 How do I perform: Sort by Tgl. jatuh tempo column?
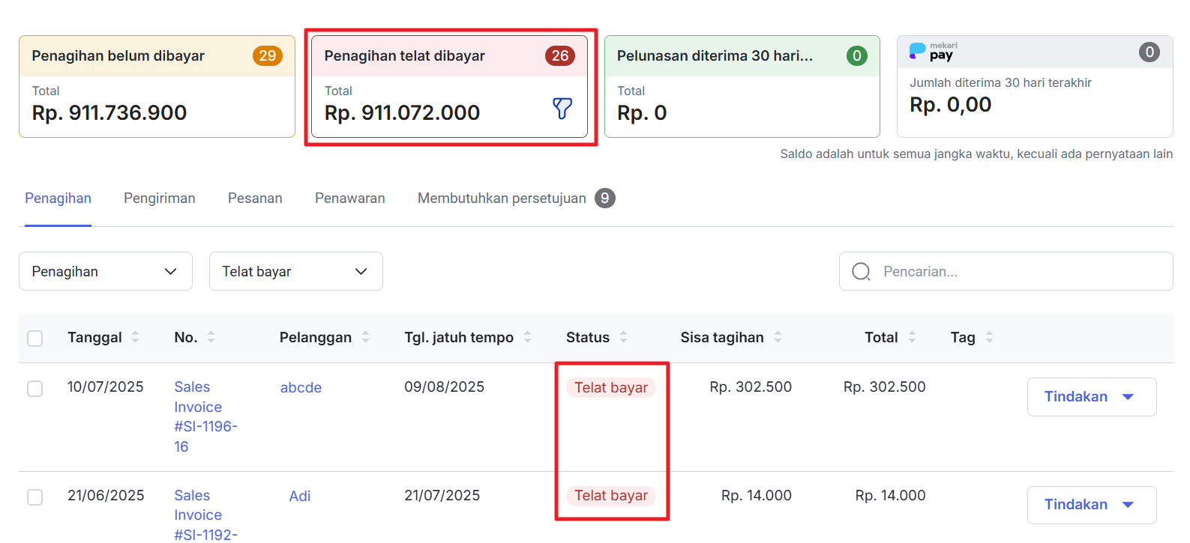[x=527, y=337]
